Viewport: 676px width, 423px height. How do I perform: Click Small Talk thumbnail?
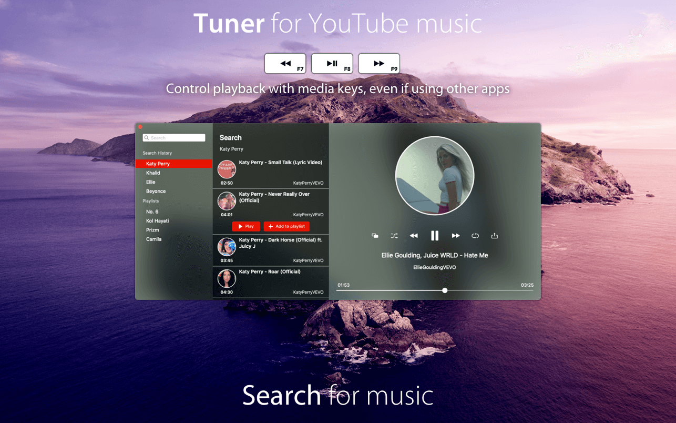(x=227, y=169)
